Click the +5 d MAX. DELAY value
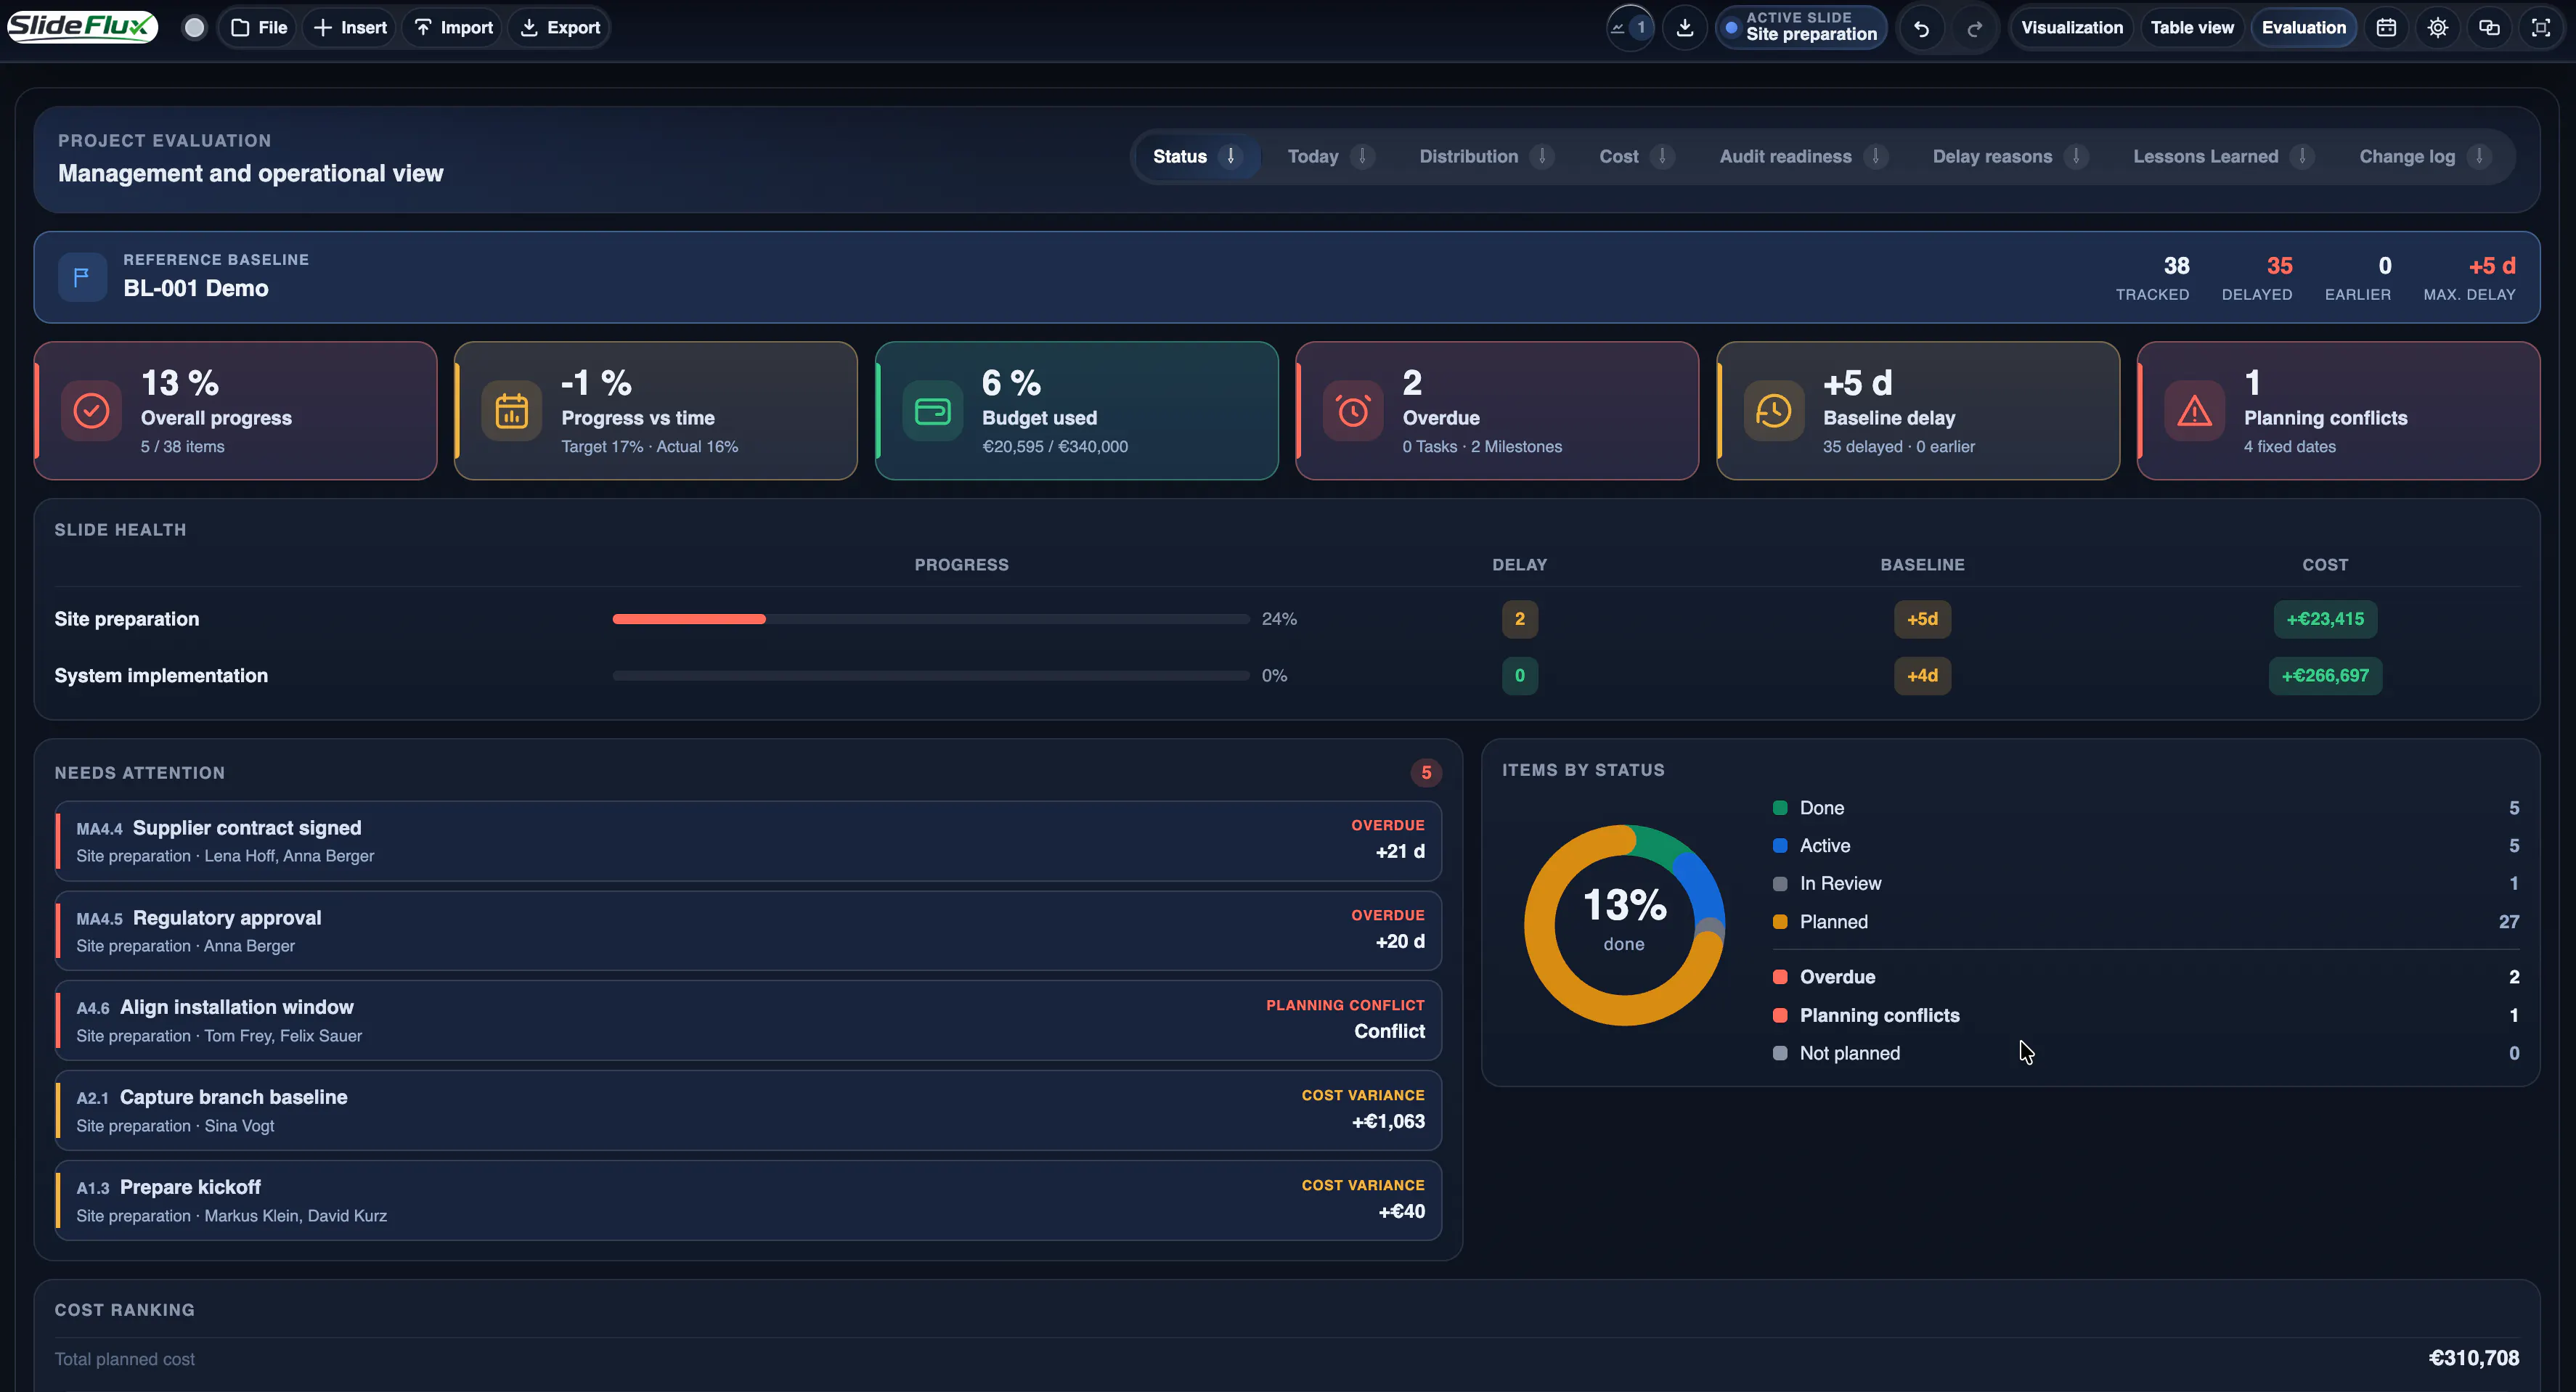 pyautogui.click(x=2469, y=278)
